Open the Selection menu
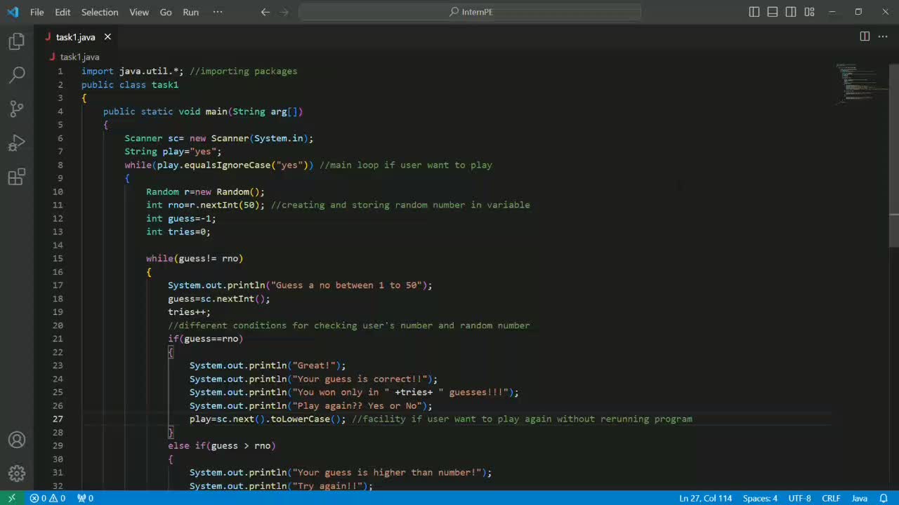 coord(100,12)
